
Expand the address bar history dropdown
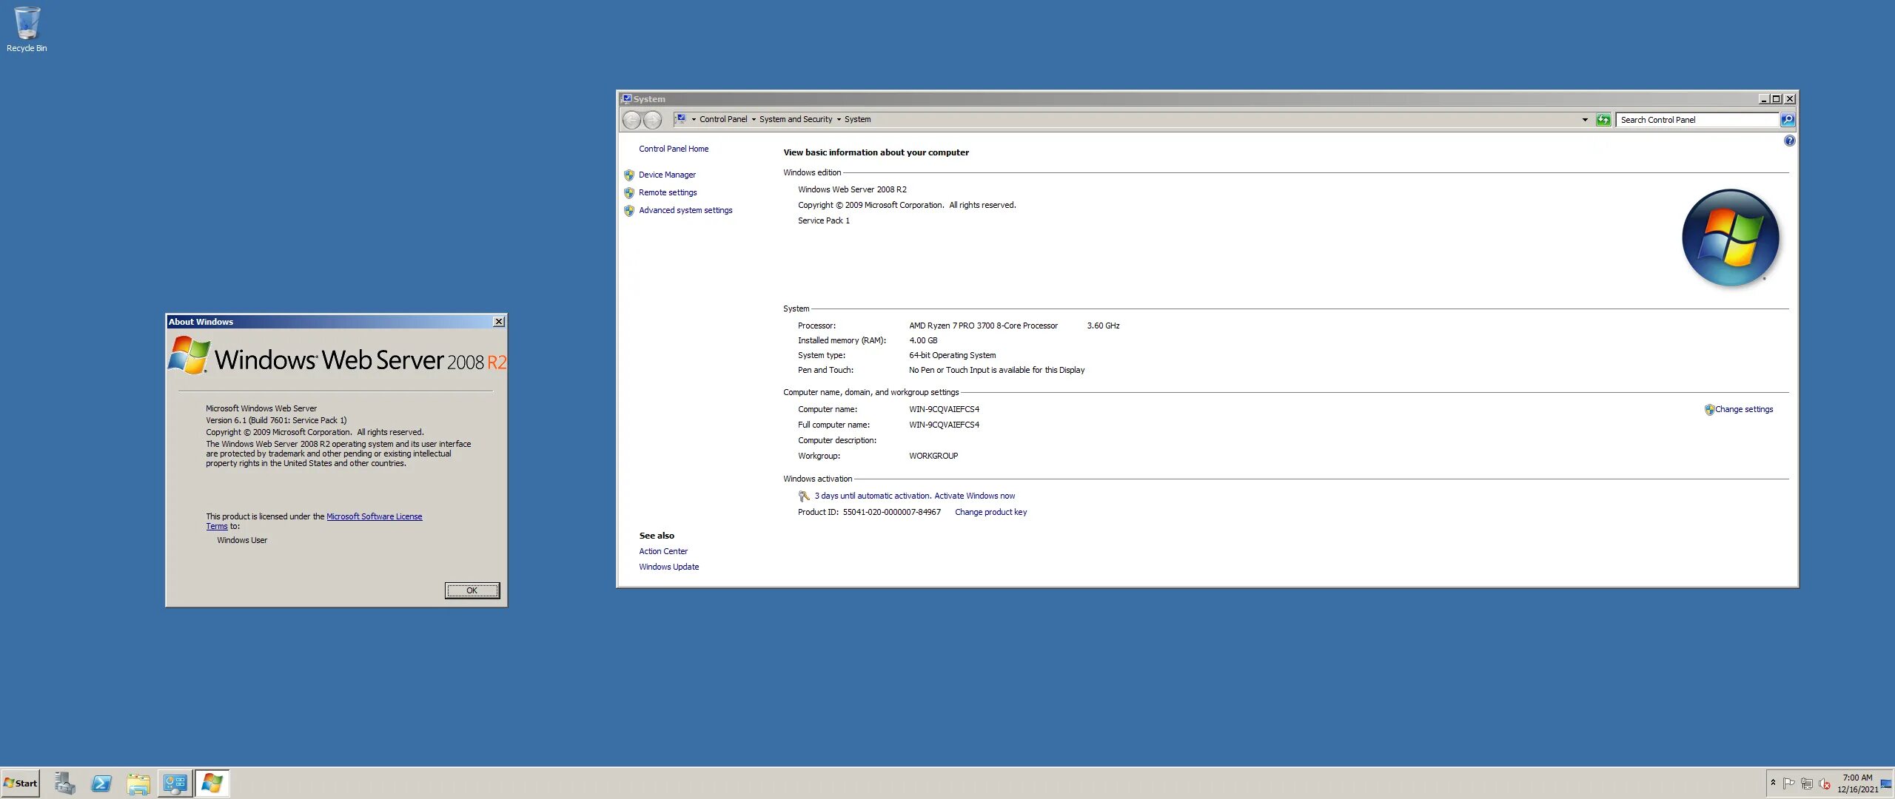click(1585, 120)
